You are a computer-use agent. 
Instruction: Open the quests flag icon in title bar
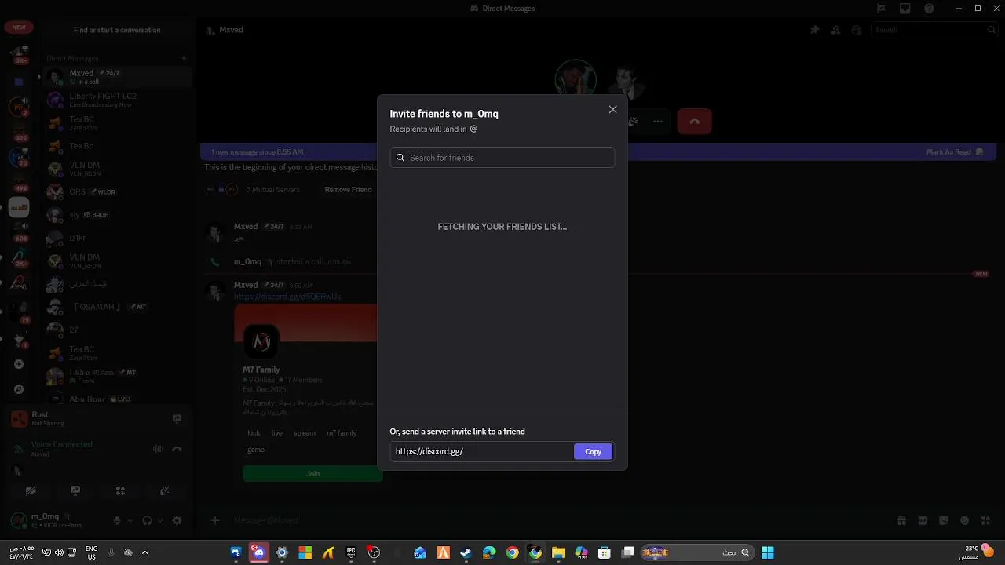pos(882,9)
